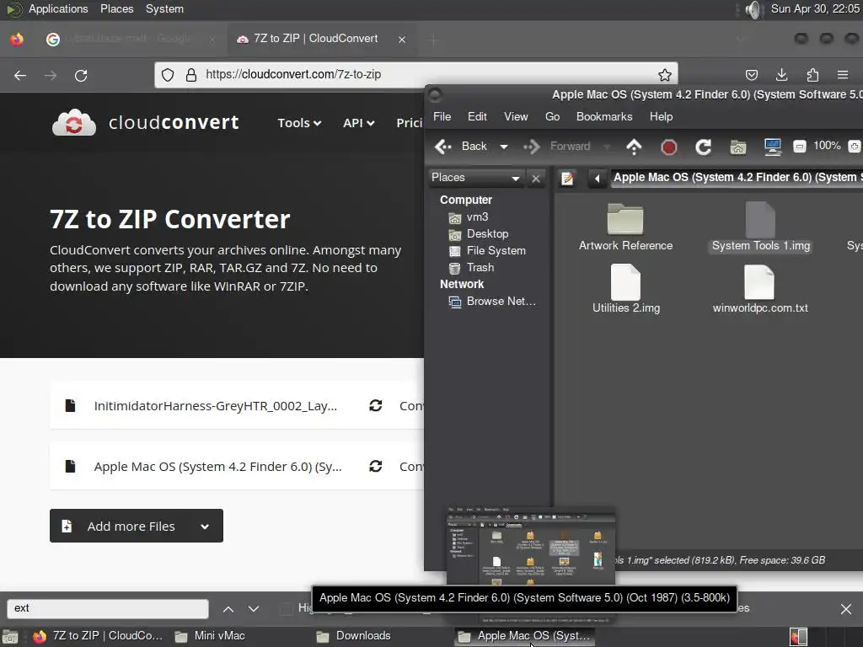Select the Utilities 2.img file
Screen dimensions: 863x647
[626, 290]
